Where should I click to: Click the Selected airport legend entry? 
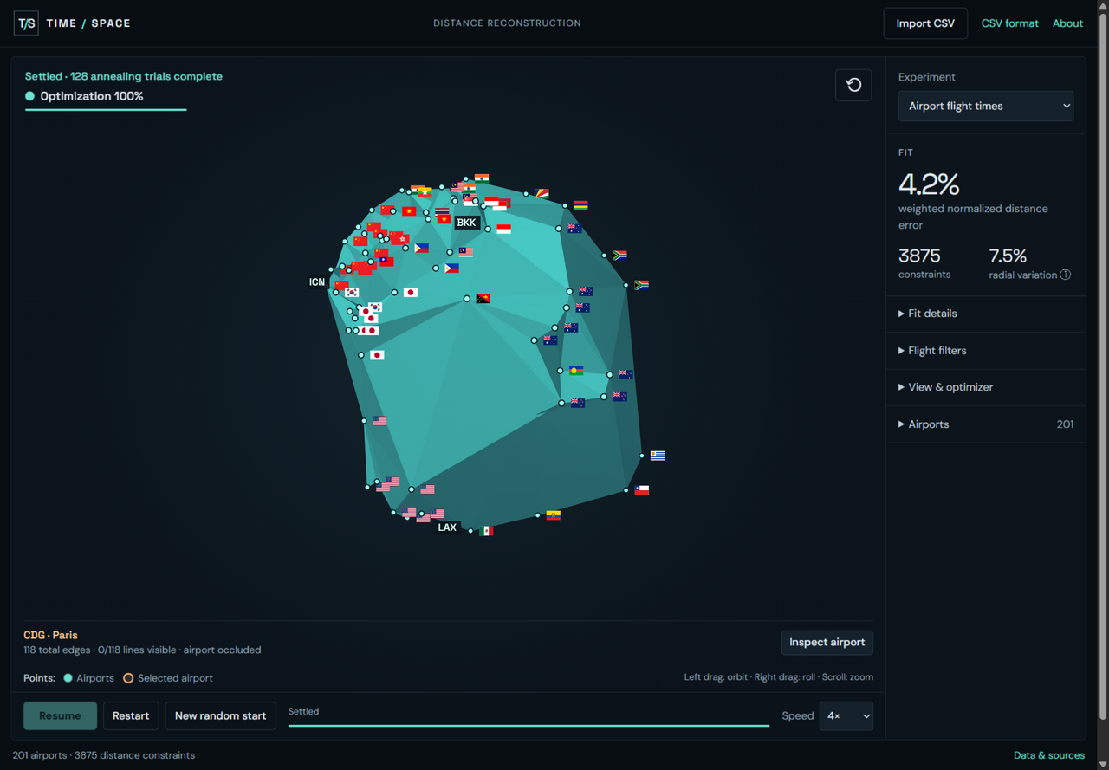(168, 678)
